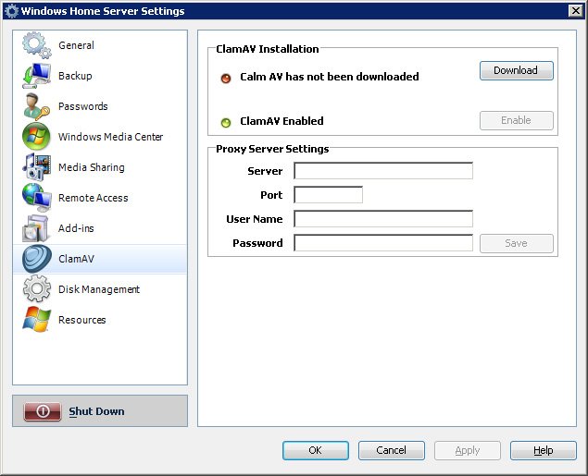Click the 'Calm AV has not been downloaded' text
Viewport: 588px width, 476px height.
[x=330, y=77]
